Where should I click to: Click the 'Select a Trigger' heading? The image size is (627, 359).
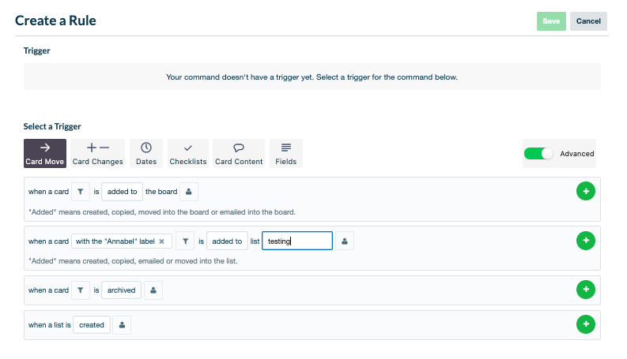tap(52, 126)
